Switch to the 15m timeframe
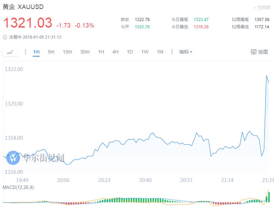274x210 pixels. [x=67, y=52]
